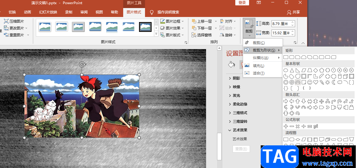Select the multiplication sign equation shape
The width and height of the screenshot is (357, 168).
point(297,126)
